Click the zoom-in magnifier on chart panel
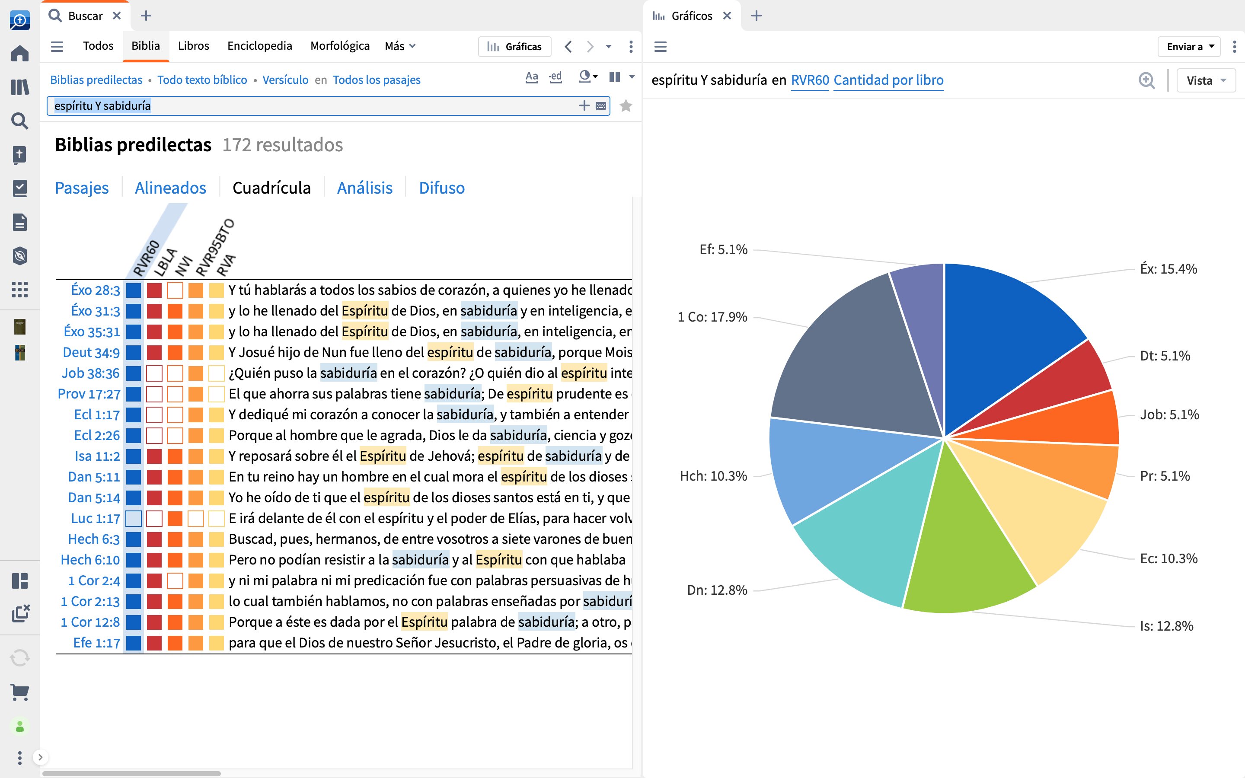The width and height of the screenshot is (1245, 778). 1146,80
